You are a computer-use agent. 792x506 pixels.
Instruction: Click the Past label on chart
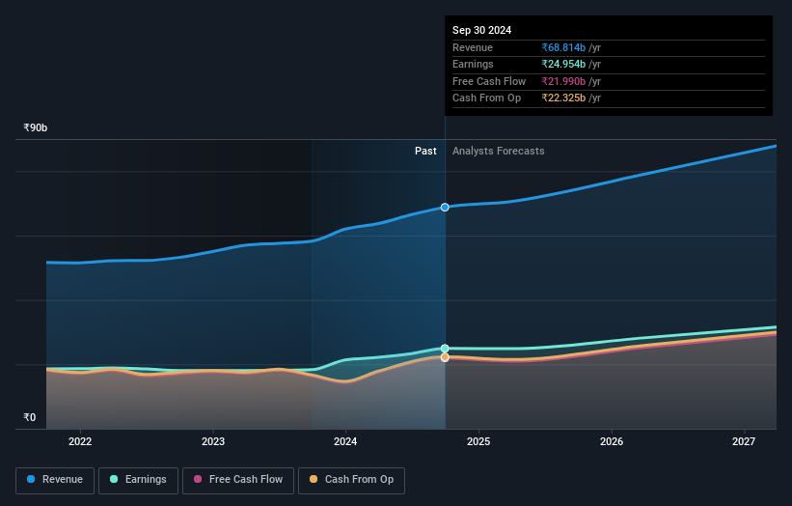click(x=425, y=152)
